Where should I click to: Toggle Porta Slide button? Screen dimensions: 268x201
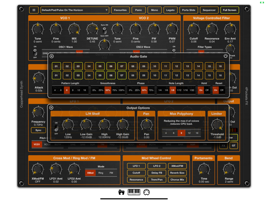point(188,10)
